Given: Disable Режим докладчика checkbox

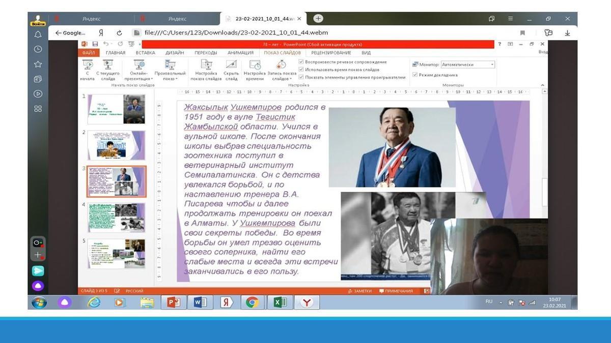Looking at the screenshot, I should (415, 75).
